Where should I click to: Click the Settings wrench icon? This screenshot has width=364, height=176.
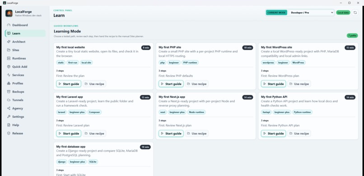click(9, 116)
